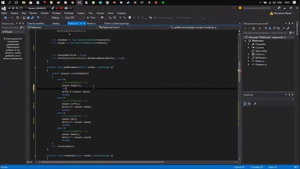Click the Alphabetical sort icon in Properties panel

[x=249, y=104]
